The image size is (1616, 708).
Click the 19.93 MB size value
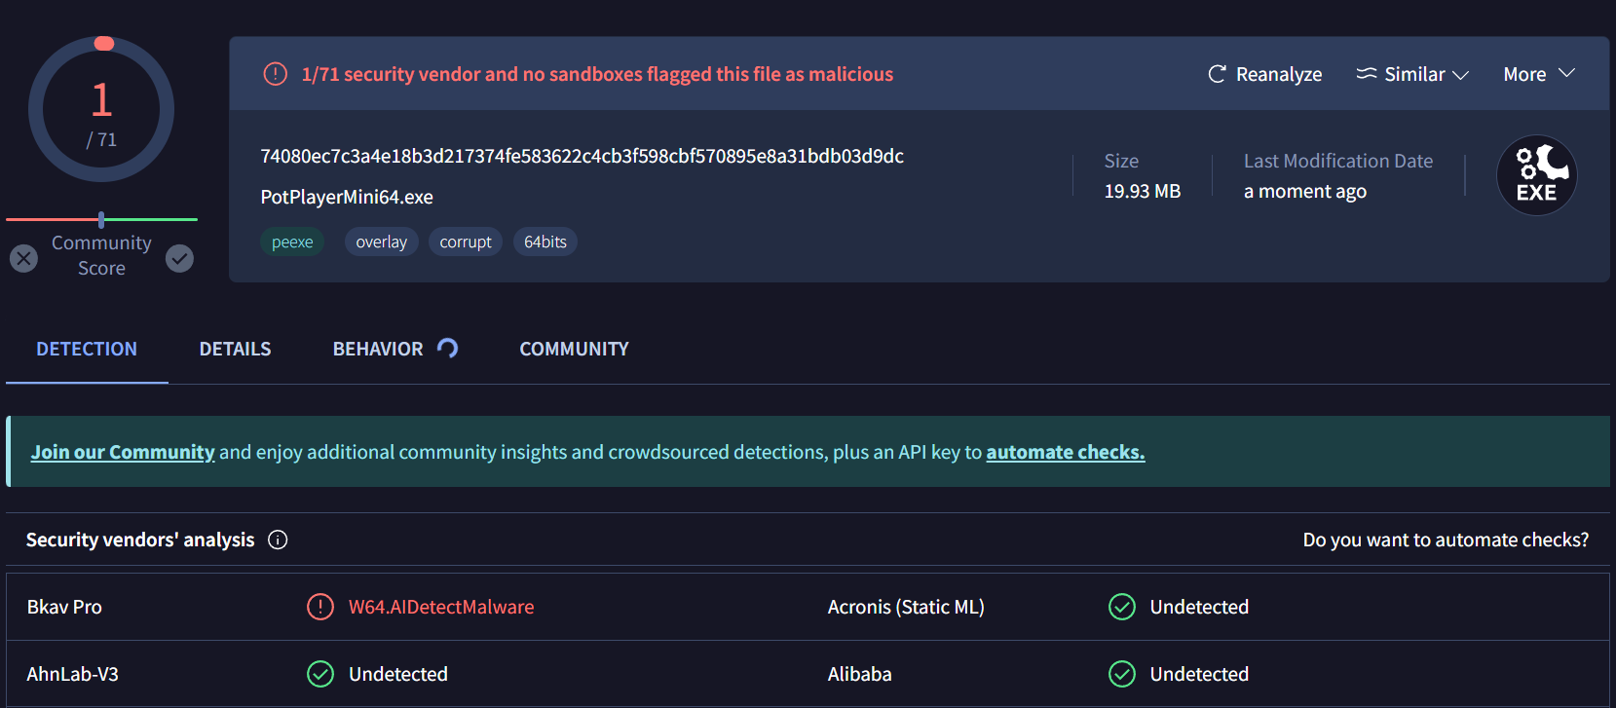pos(1143,192)
